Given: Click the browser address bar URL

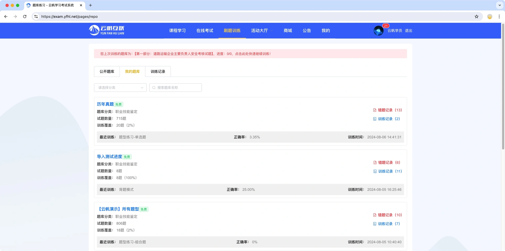Looking at the screenshot, I should pyautogui.click(x=69, y=17).
